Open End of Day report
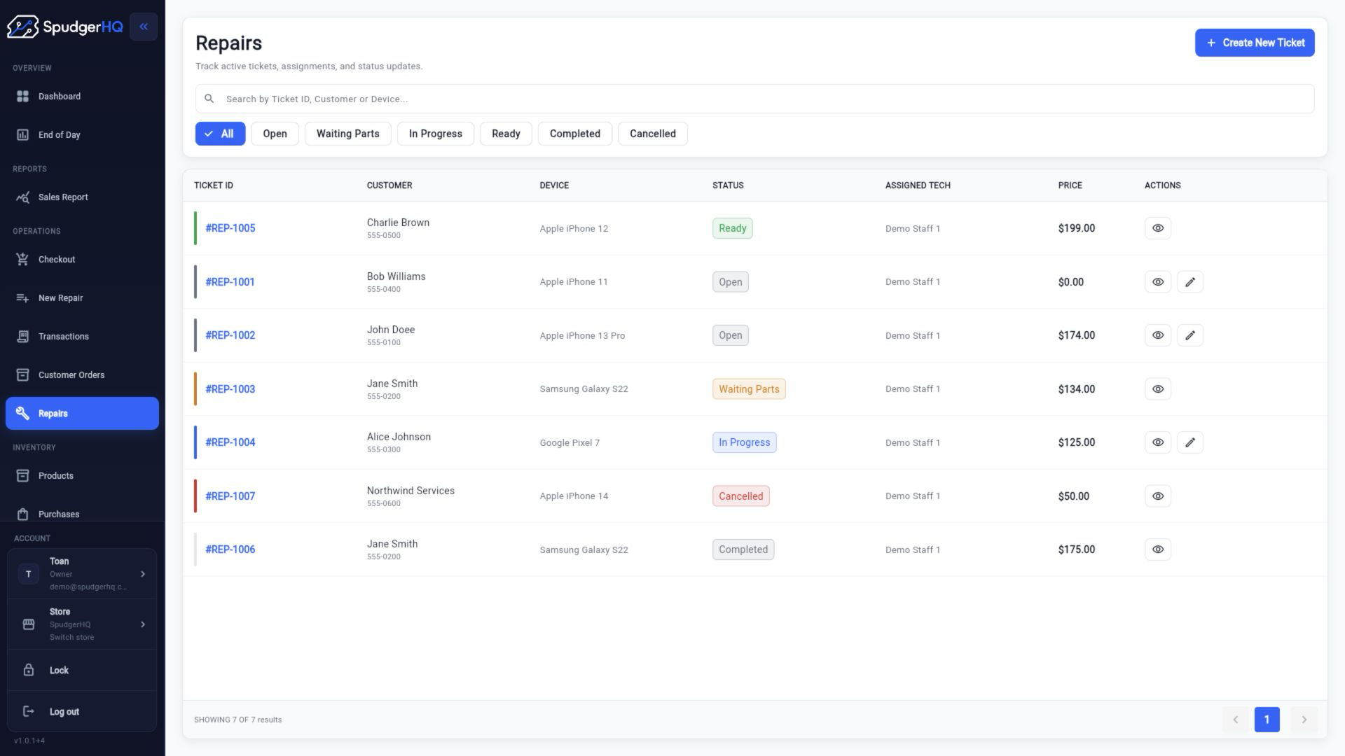1345x756 pixels. click(x=82, y=134)
